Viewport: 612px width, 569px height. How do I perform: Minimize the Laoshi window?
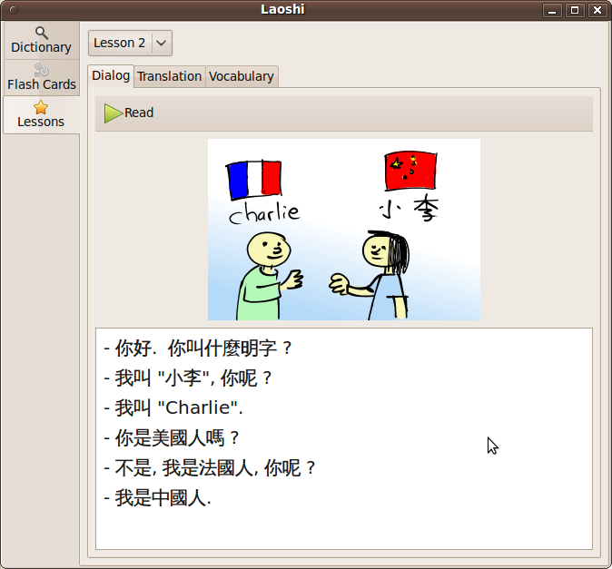pyautogui.click(x=552, y=11)
